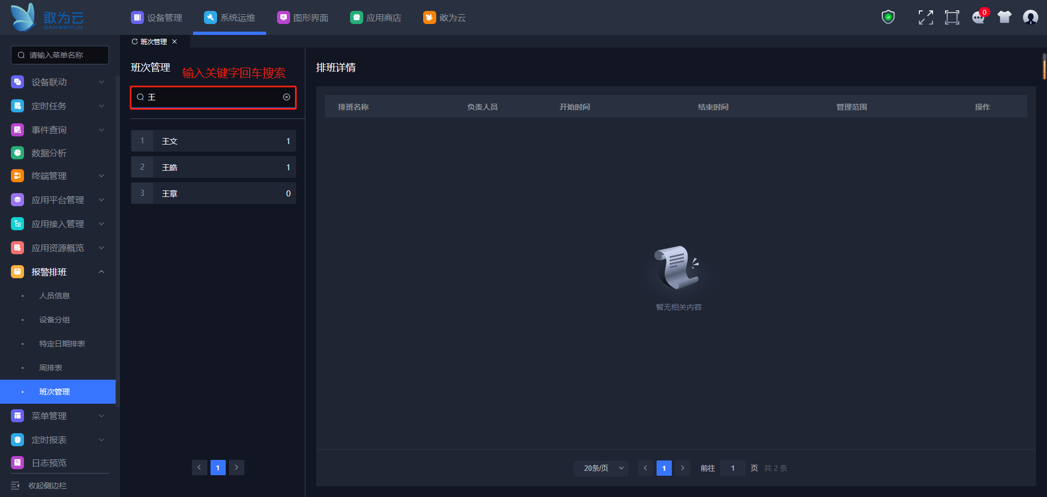
Task: Expand the 应用接入管理 menu chevron
Action: coord(101,224)
